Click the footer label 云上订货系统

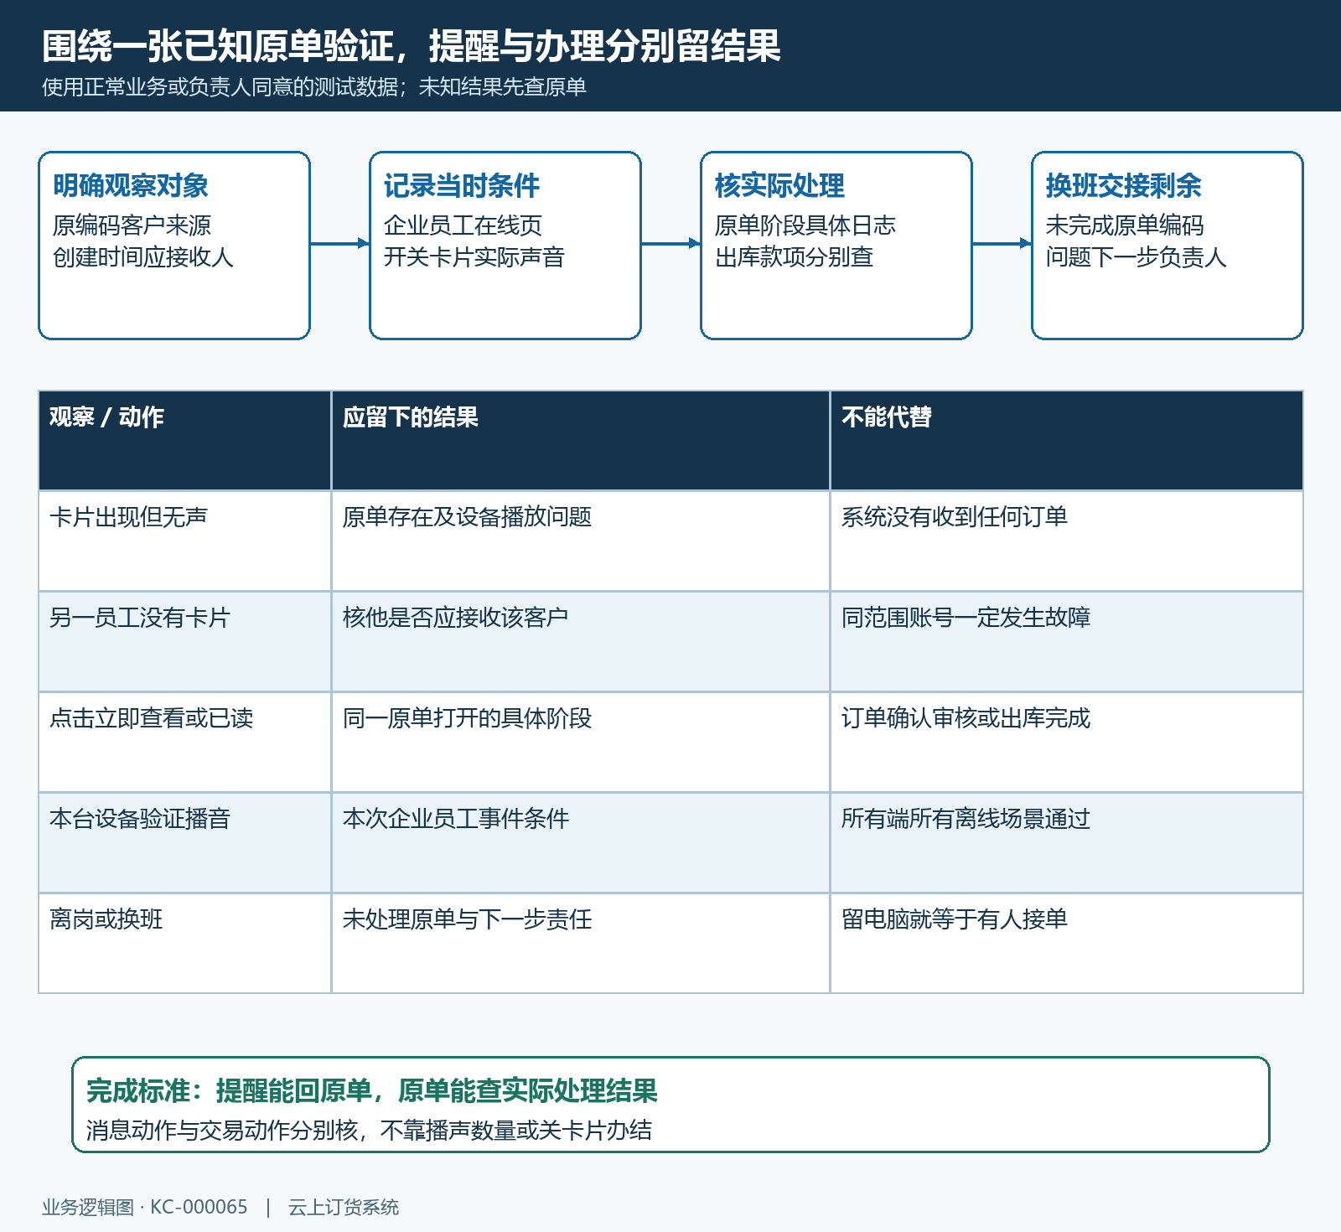(x=344, y=1207)
